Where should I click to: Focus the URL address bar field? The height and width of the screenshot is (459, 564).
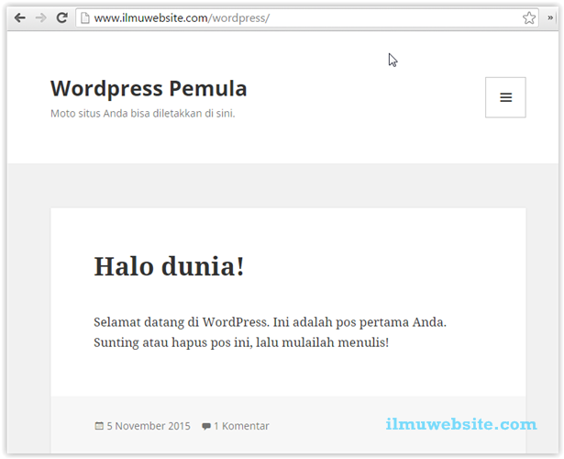click(x=307, y=17)
